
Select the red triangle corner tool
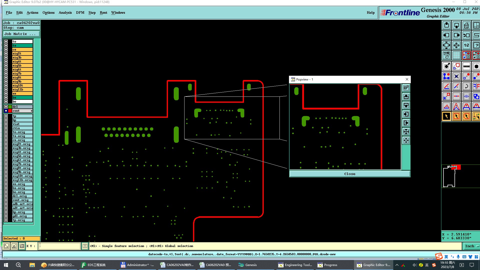[x=446, y=106]
